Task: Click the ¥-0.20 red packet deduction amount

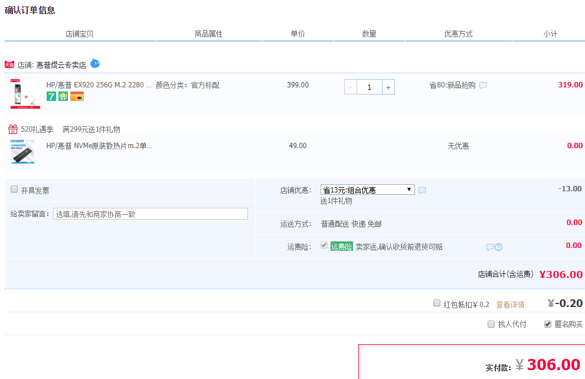Action: 565,303
